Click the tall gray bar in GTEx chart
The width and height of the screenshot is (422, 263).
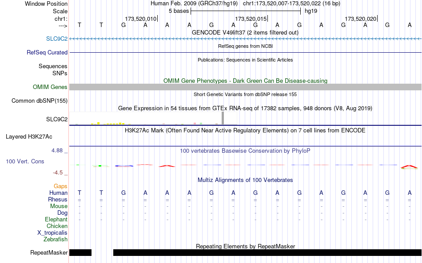[223, 118]
